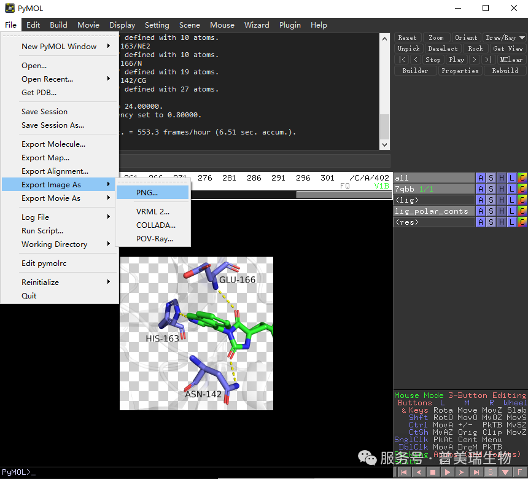
Task: Toggle the (res) selection entry
Action: point(434,222)
